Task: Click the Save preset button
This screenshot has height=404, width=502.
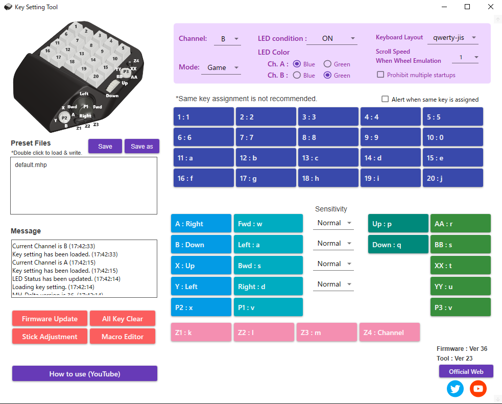Action: (105, 146)
